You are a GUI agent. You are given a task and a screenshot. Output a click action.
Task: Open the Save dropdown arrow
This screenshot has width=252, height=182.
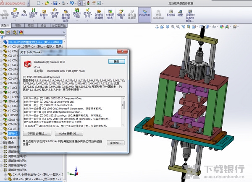coord(59,3)
